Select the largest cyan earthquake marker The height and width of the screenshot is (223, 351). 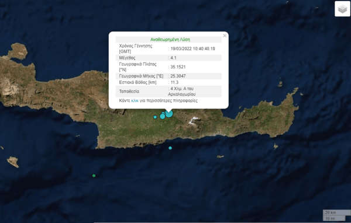pos(169,113)
